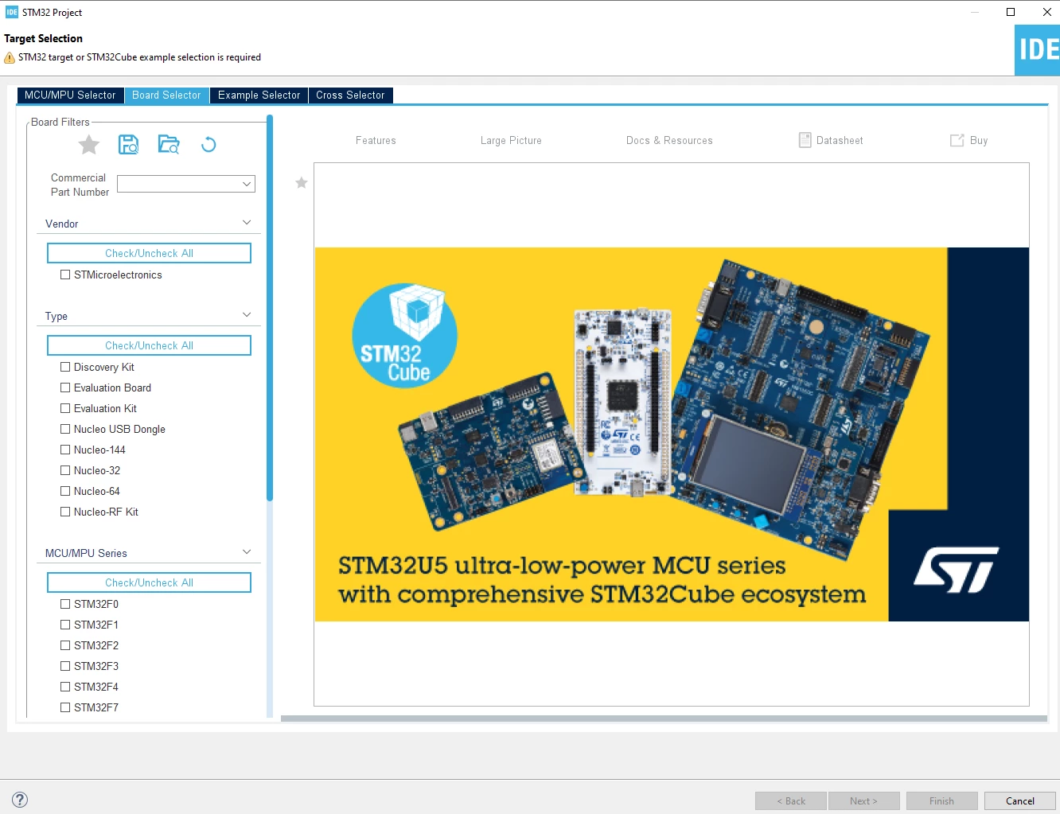Click the Finish button
Image resolution: width=1060 pixels, height=814 pixels.
click(x=941, y=801)
